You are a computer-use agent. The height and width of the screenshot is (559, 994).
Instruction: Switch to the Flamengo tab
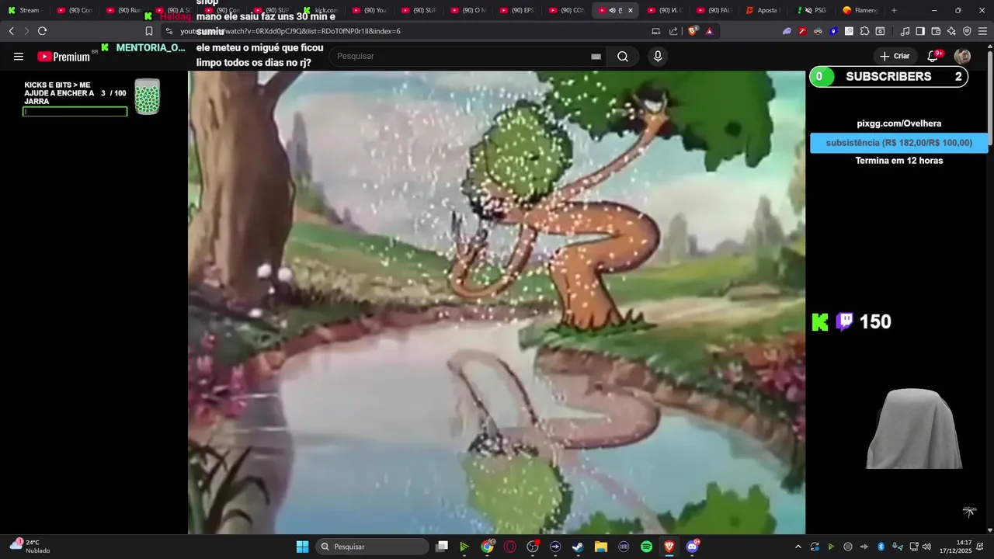(859, 10)
